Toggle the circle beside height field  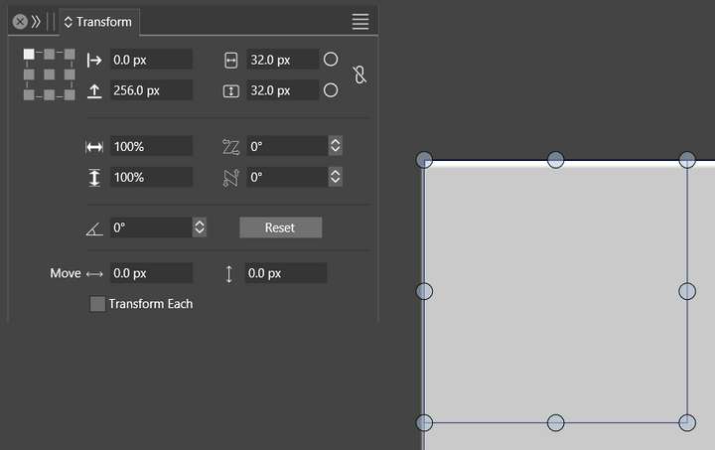[331, 90]
